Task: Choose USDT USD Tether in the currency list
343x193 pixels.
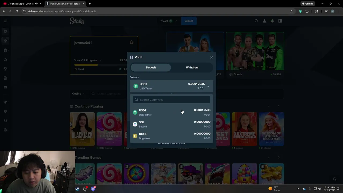Action: pyautogui.click(x=171, y=113)
